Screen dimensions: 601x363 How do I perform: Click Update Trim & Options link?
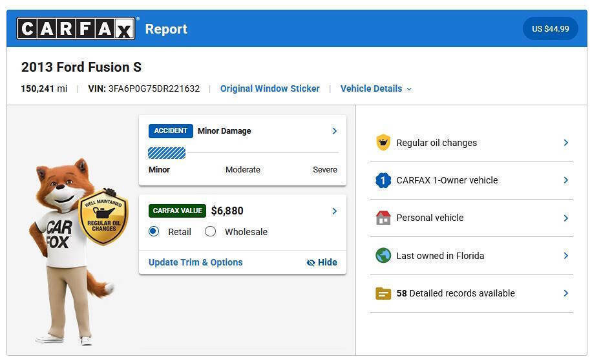pos(195,262)
